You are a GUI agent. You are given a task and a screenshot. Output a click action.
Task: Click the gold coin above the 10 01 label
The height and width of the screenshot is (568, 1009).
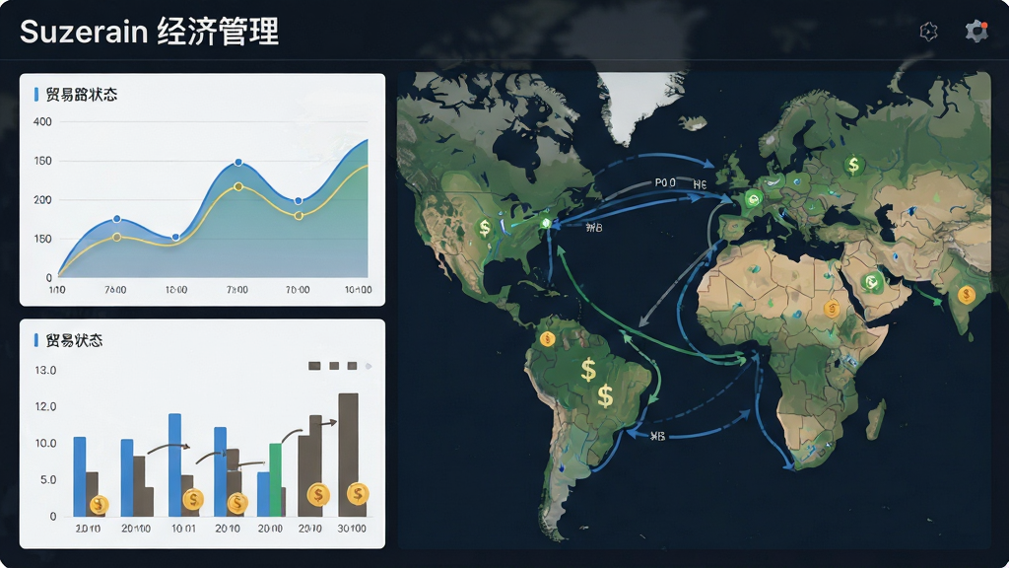click(192, 499)
